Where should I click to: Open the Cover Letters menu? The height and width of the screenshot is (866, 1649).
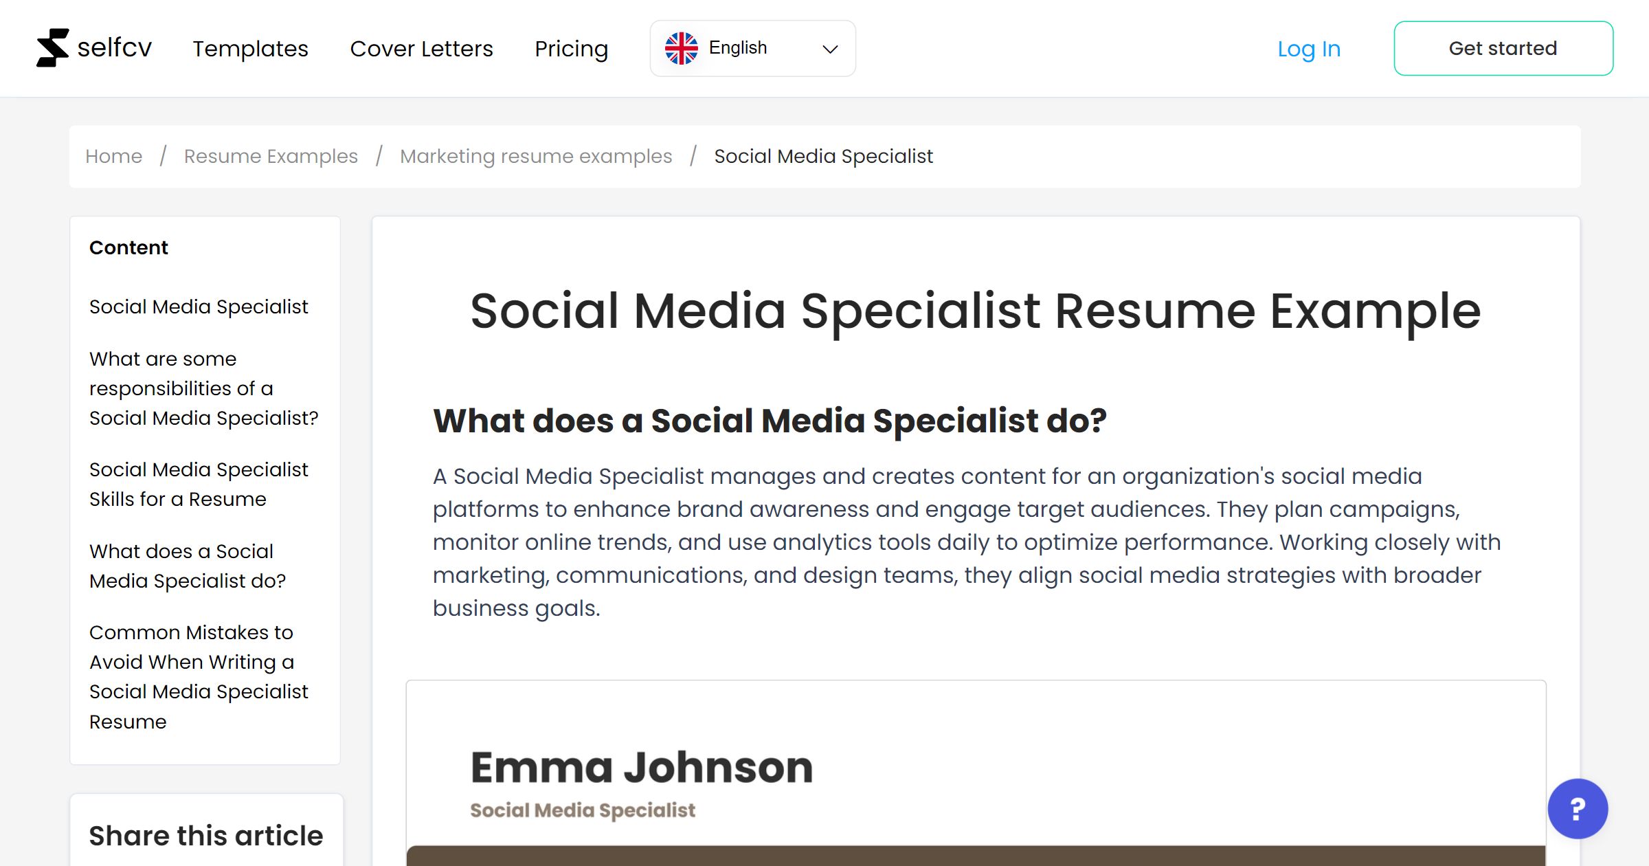421,49
